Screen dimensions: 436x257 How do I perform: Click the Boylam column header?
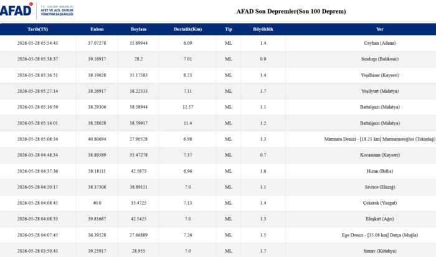point(138,29)
